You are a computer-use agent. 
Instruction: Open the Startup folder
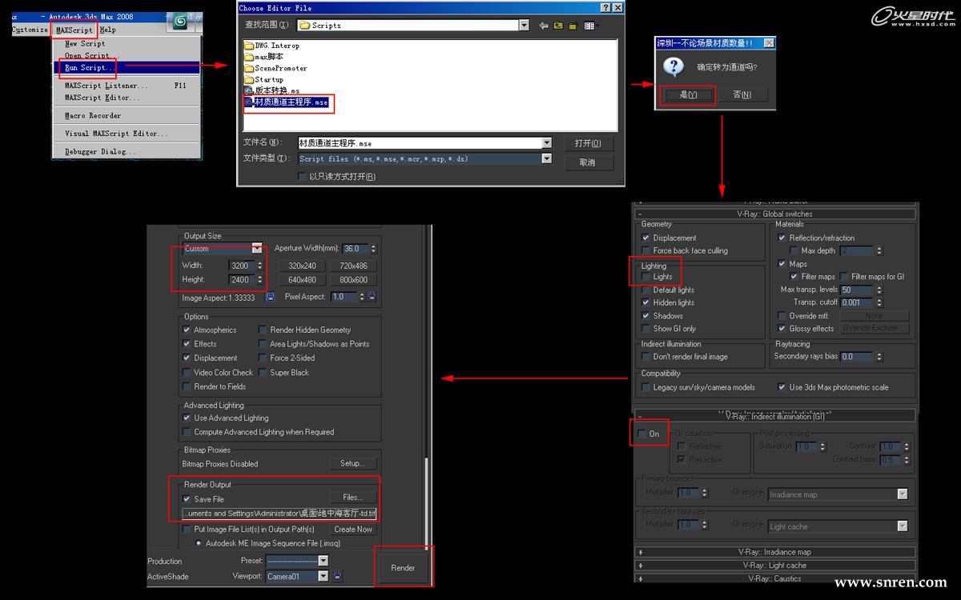point(263,80)
